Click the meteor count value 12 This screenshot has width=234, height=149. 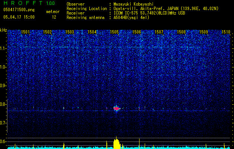(x=54, y=17)
